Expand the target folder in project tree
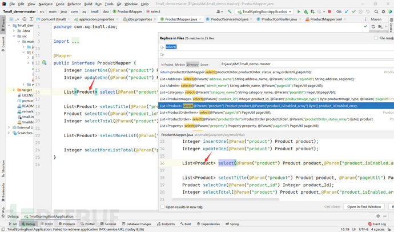The height and width of the screenshot is (232, 394). [14, 90]
